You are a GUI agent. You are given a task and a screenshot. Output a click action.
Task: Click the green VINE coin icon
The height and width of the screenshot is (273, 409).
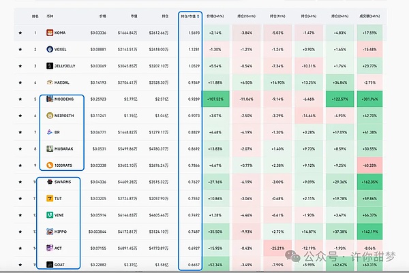pyautogui.click(x=50, y=214)
